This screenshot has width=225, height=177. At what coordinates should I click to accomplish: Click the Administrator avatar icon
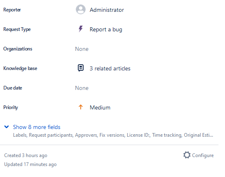(x=81, y=9)
